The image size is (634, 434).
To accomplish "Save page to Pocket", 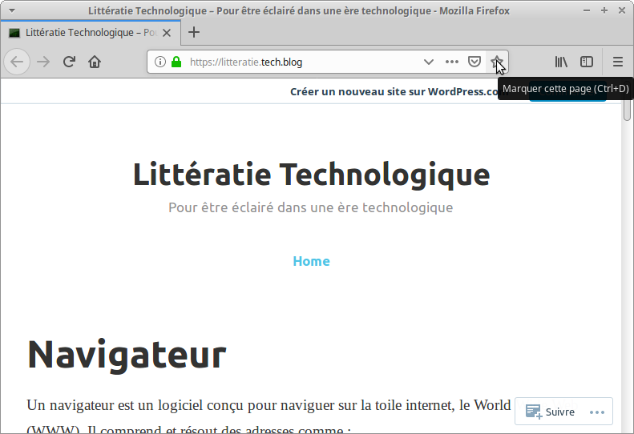I will (x=474, y=62).
